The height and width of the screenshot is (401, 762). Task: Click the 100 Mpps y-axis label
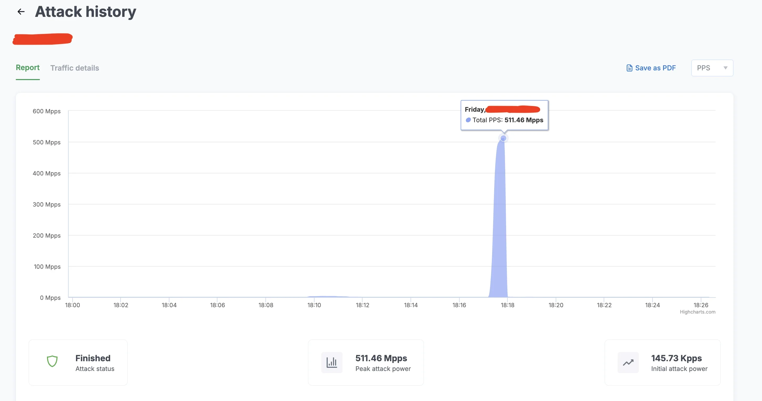47,266
